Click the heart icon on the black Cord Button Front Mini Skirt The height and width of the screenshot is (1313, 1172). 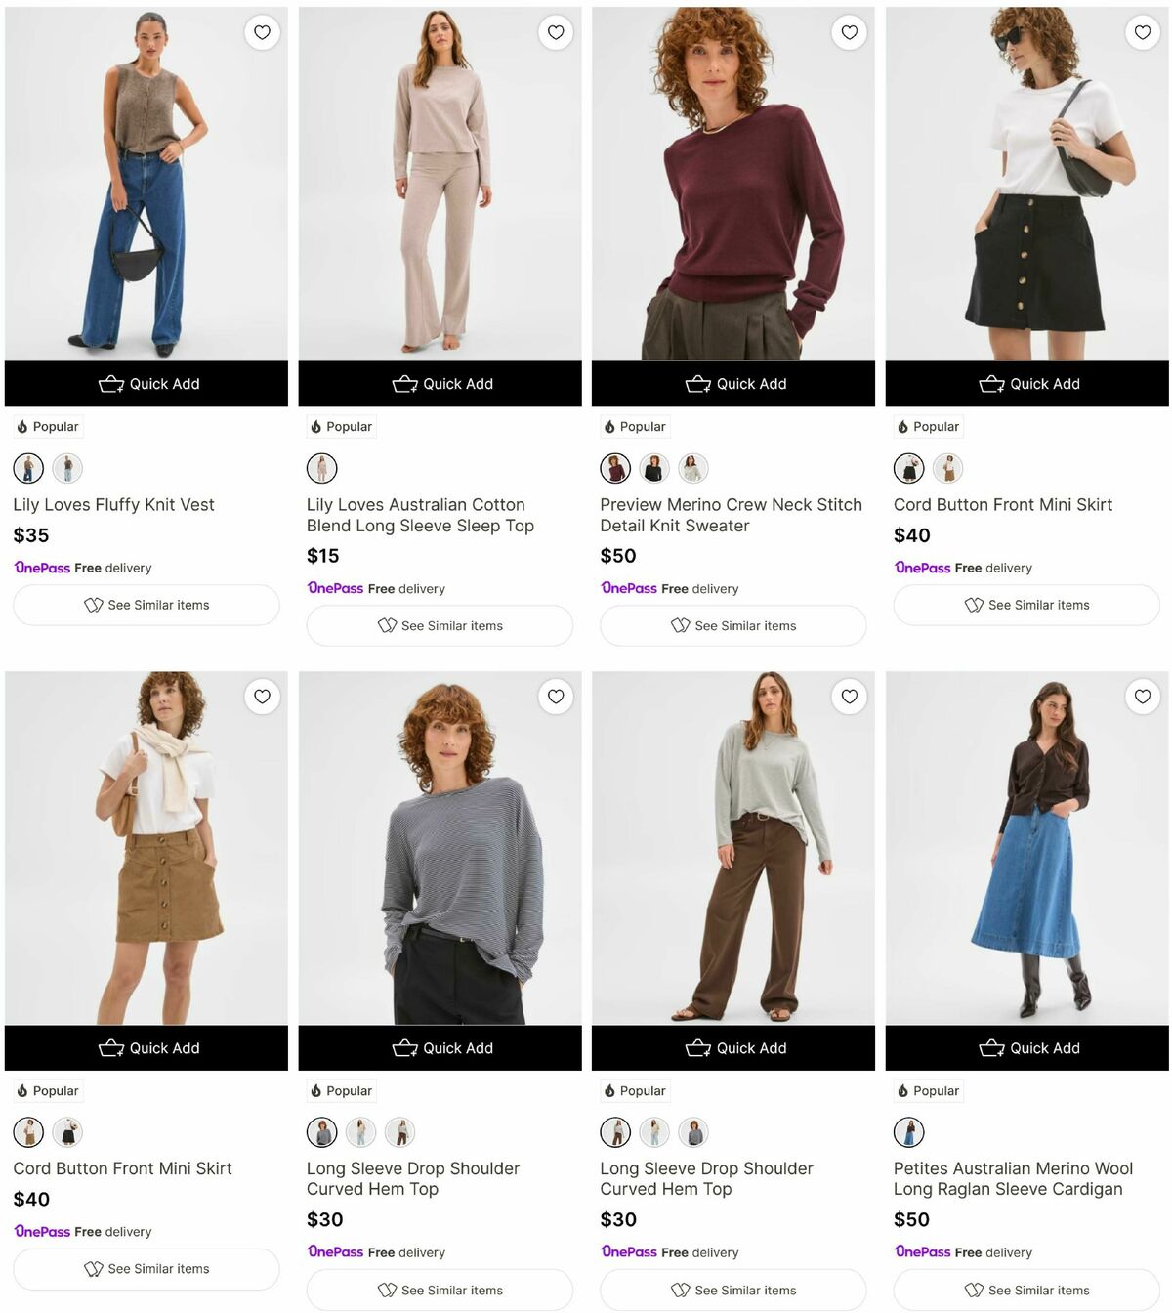1142,32
